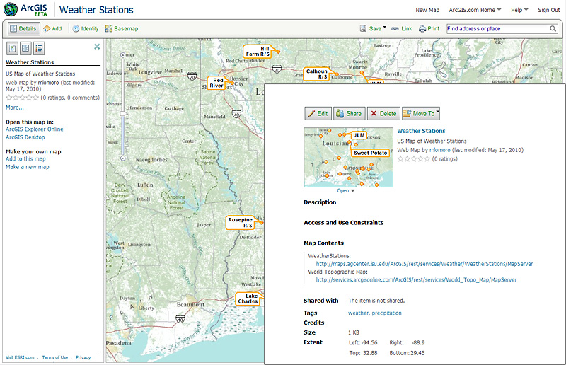Image resolution: width=566 pixels, height=365 pixels.
Task: Click the item details rating stars
Action: coord(414,159)
